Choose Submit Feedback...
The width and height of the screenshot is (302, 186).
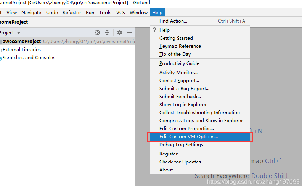(200, 97)
